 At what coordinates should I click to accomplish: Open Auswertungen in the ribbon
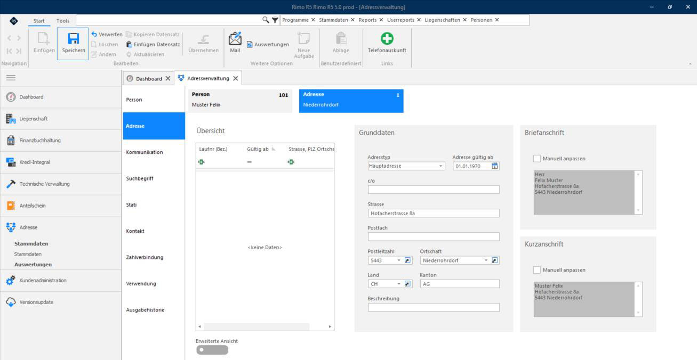268,44
